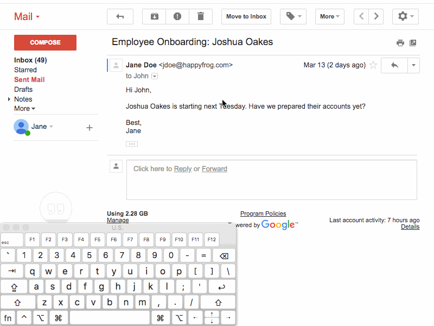Click Jane Doe's sender avatar icon
This screenshot has height=326, width=434.
116,65
